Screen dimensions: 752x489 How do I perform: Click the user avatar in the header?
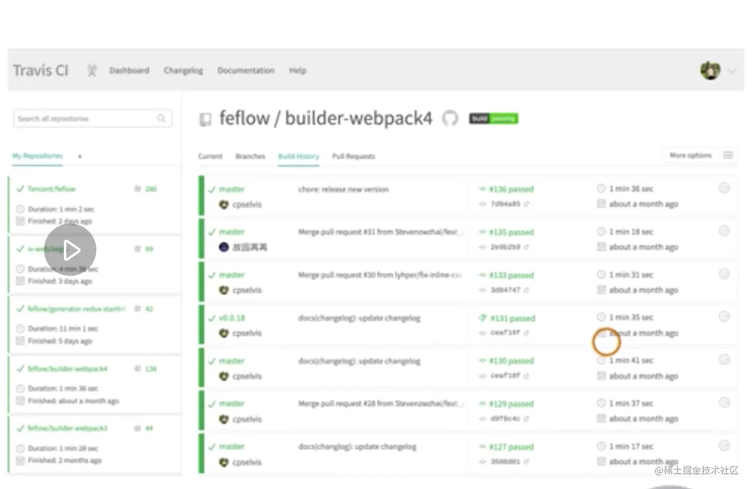[x=710, y=70]
